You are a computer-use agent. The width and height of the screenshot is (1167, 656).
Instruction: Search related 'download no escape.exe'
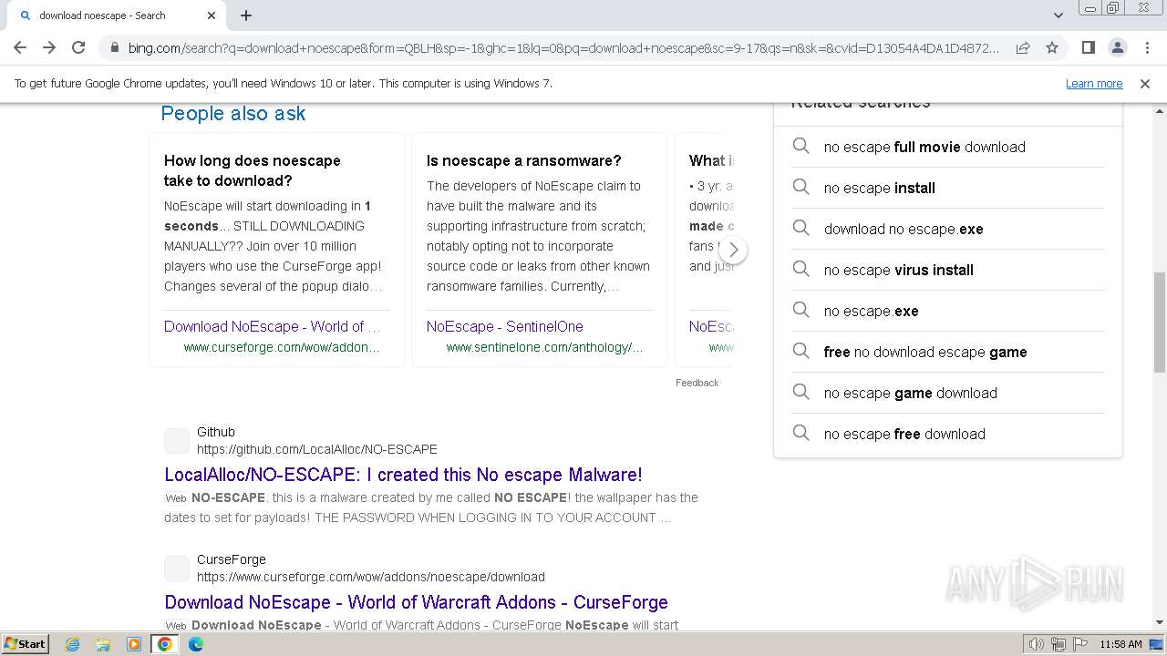pyautogui.click(x=948, y=229)
